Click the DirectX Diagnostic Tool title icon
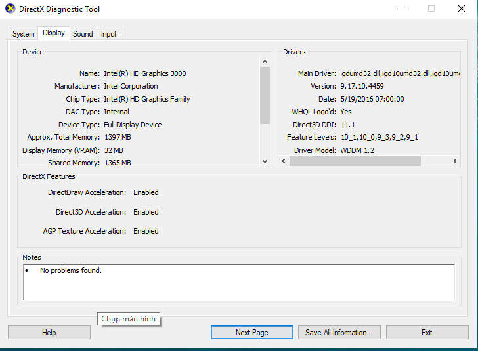The width and height of the screenshot is (478, 351). (x=11, y=9)
